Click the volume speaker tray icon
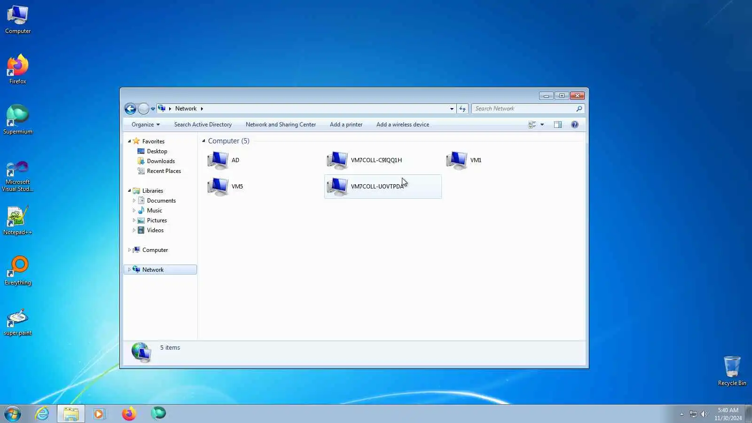 coord(704,414)
